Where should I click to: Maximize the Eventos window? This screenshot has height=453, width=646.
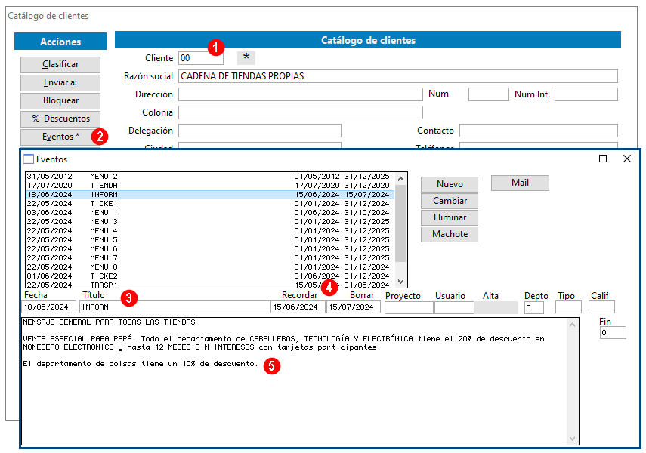click(x=603, y=159)
